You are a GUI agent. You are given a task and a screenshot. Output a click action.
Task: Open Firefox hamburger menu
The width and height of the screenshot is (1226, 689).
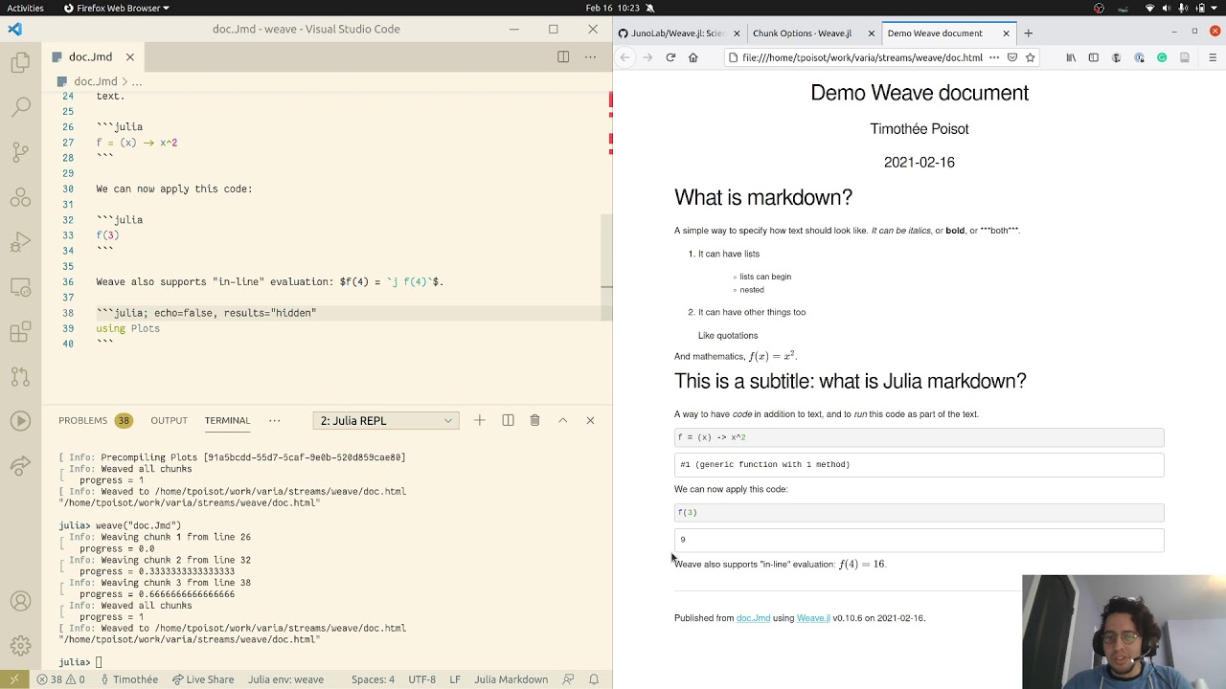[1212, 57]
